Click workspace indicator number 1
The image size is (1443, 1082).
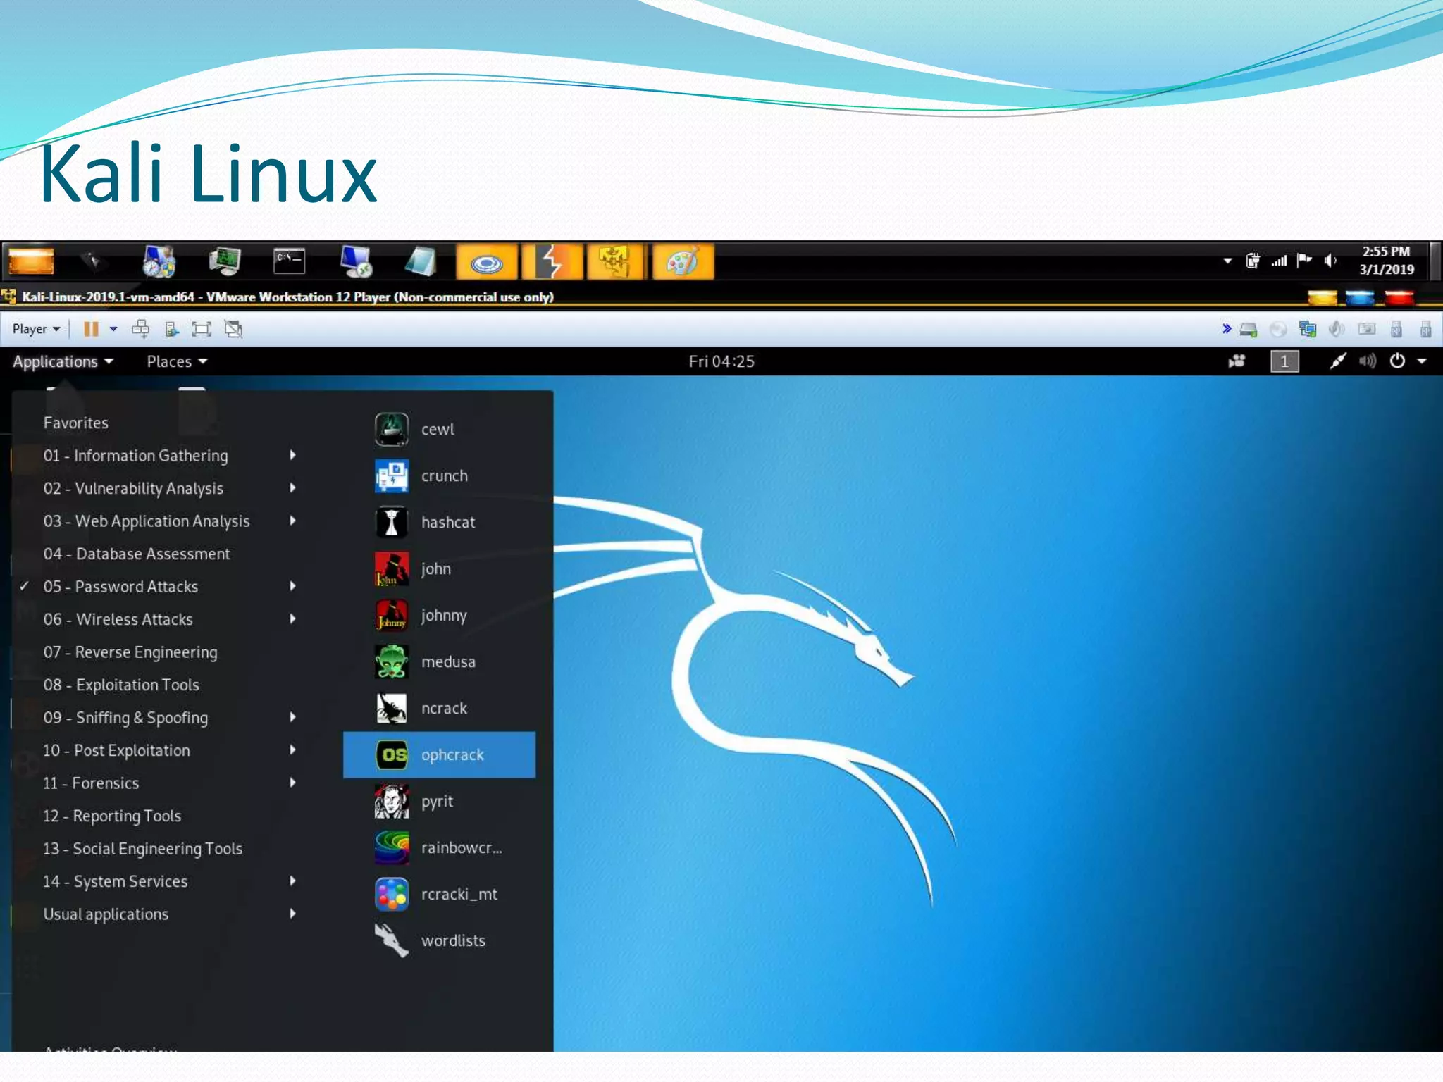1284,361
